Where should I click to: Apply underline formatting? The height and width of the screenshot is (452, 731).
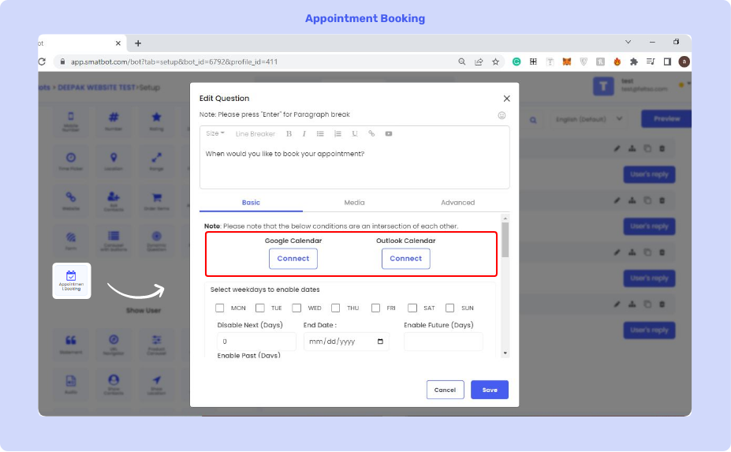[355, 134]
